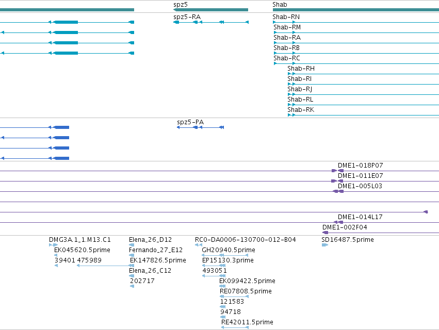Screen dimensions: 439x330
Task: Click the SD16487.5prime arrow glyph
Action: [x=325, y=245]
